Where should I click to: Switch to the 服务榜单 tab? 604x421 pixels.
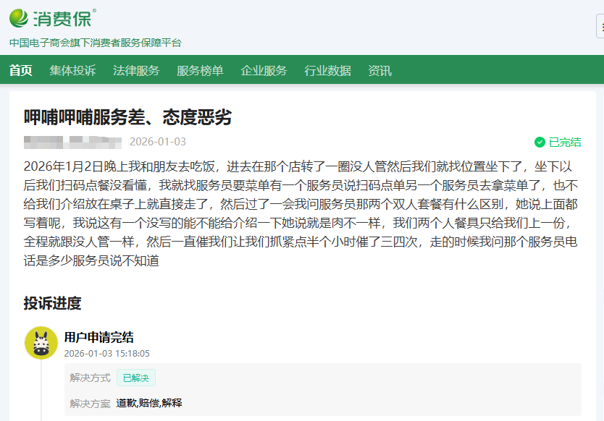point(200,70)
